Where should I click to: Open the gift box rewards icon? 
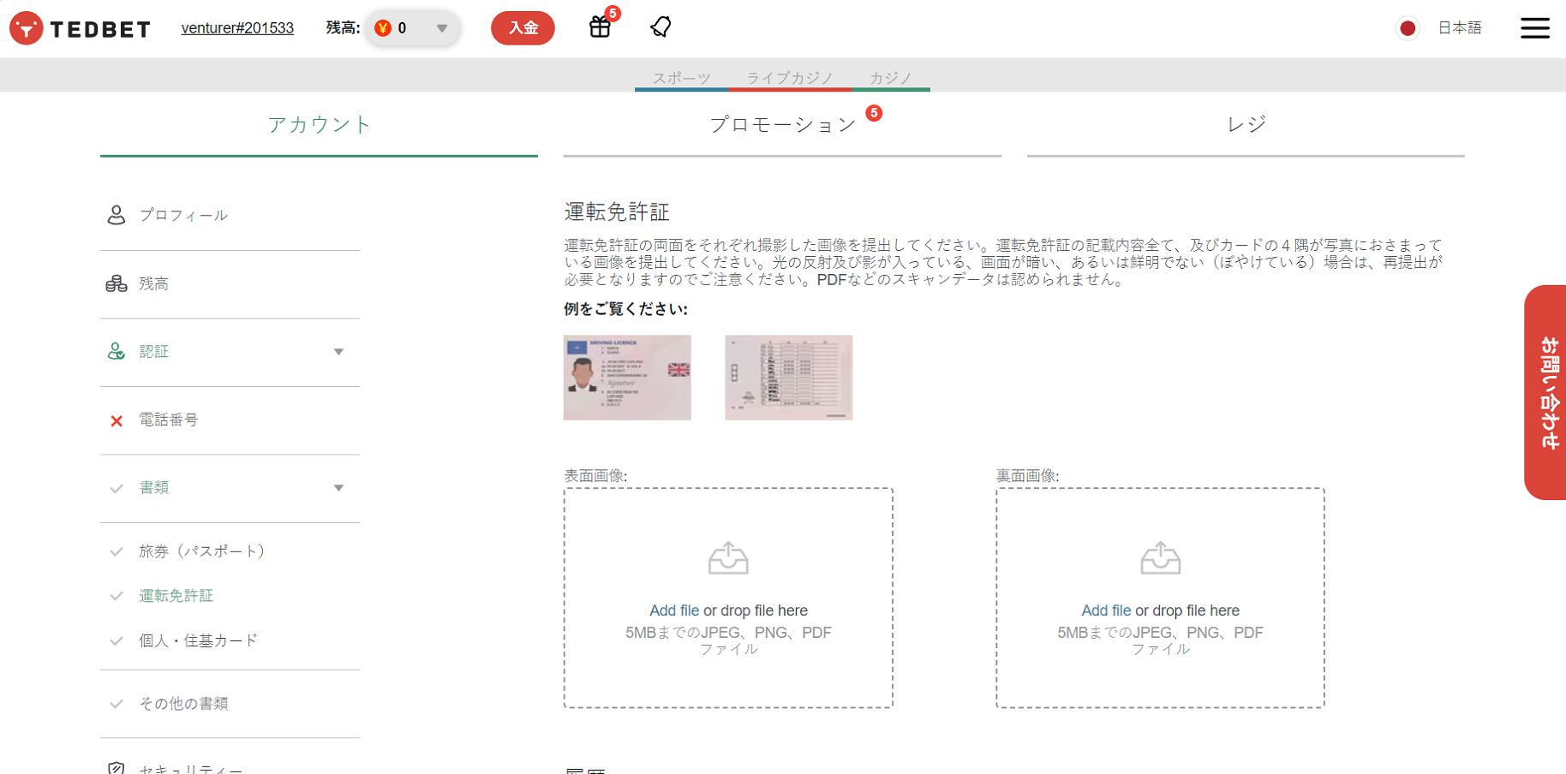(600, 27)
